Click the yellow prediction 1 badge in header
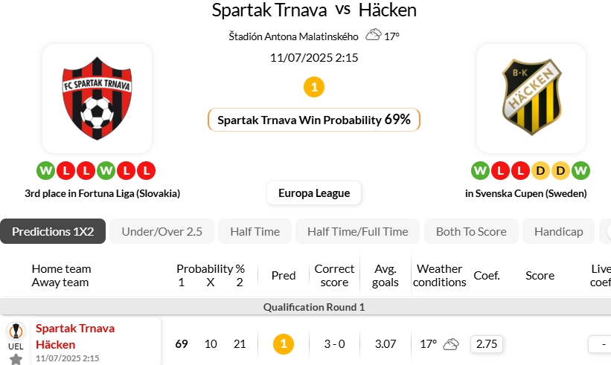Screen dimensions: 611x365 coord(314,87)
